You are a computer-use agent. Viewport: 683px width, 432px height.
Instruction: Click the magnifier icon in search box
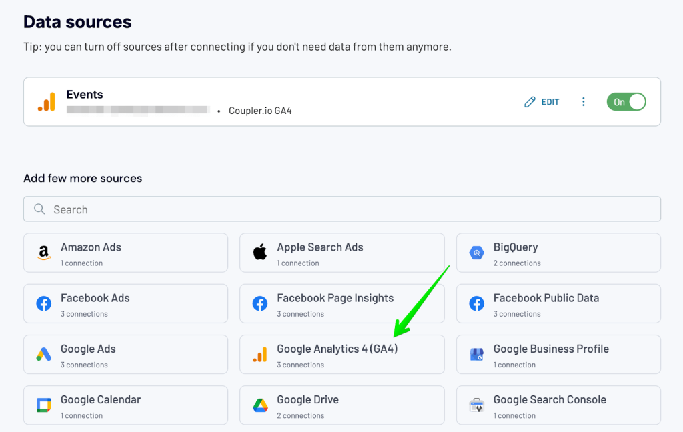(x=39, y=209)
